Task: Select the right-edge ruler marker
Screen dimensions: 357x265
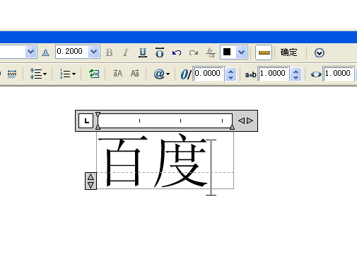Action: 232,127
